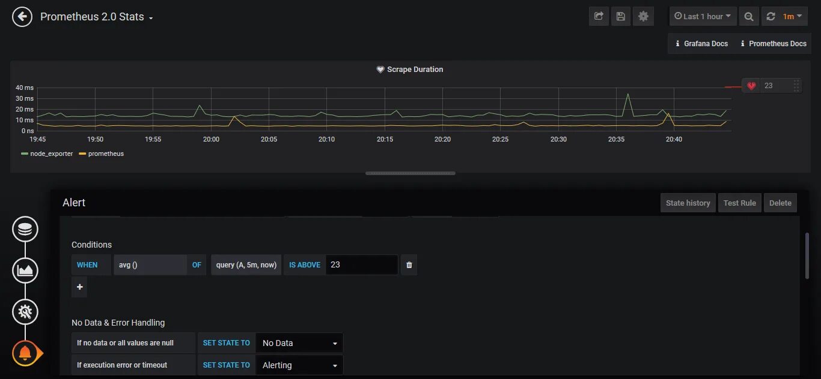
Task: Click the threshold value 23 on the graph
Action: [769, 86]
